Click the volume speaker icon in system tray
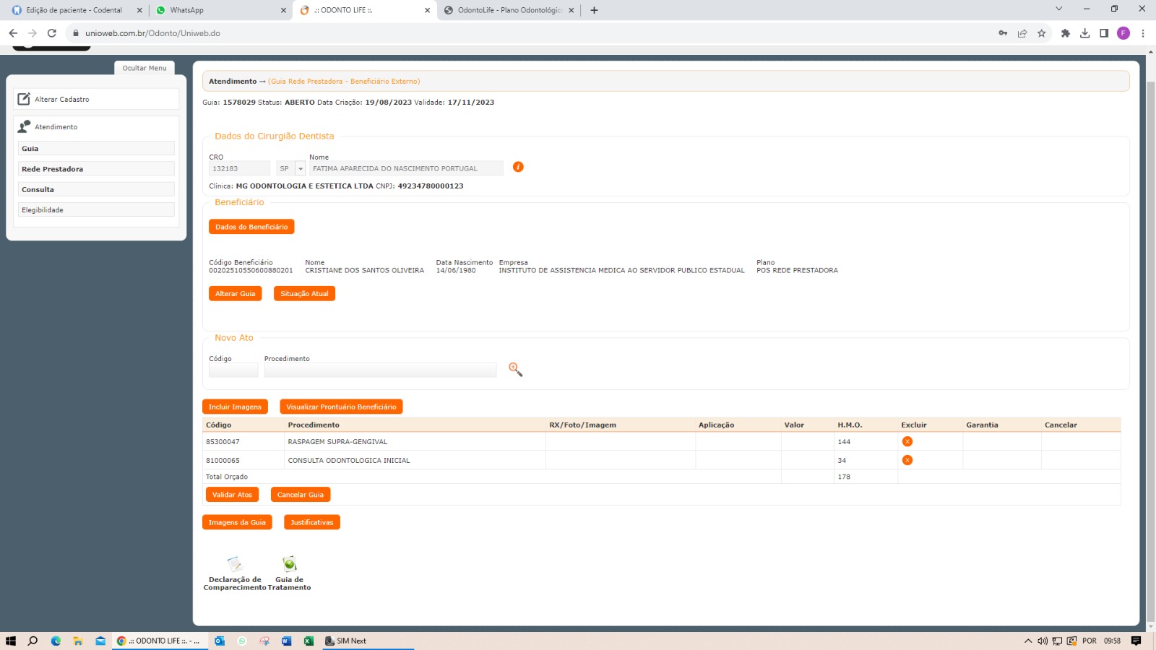1156x650 pixels. (x=1043, y=641)
